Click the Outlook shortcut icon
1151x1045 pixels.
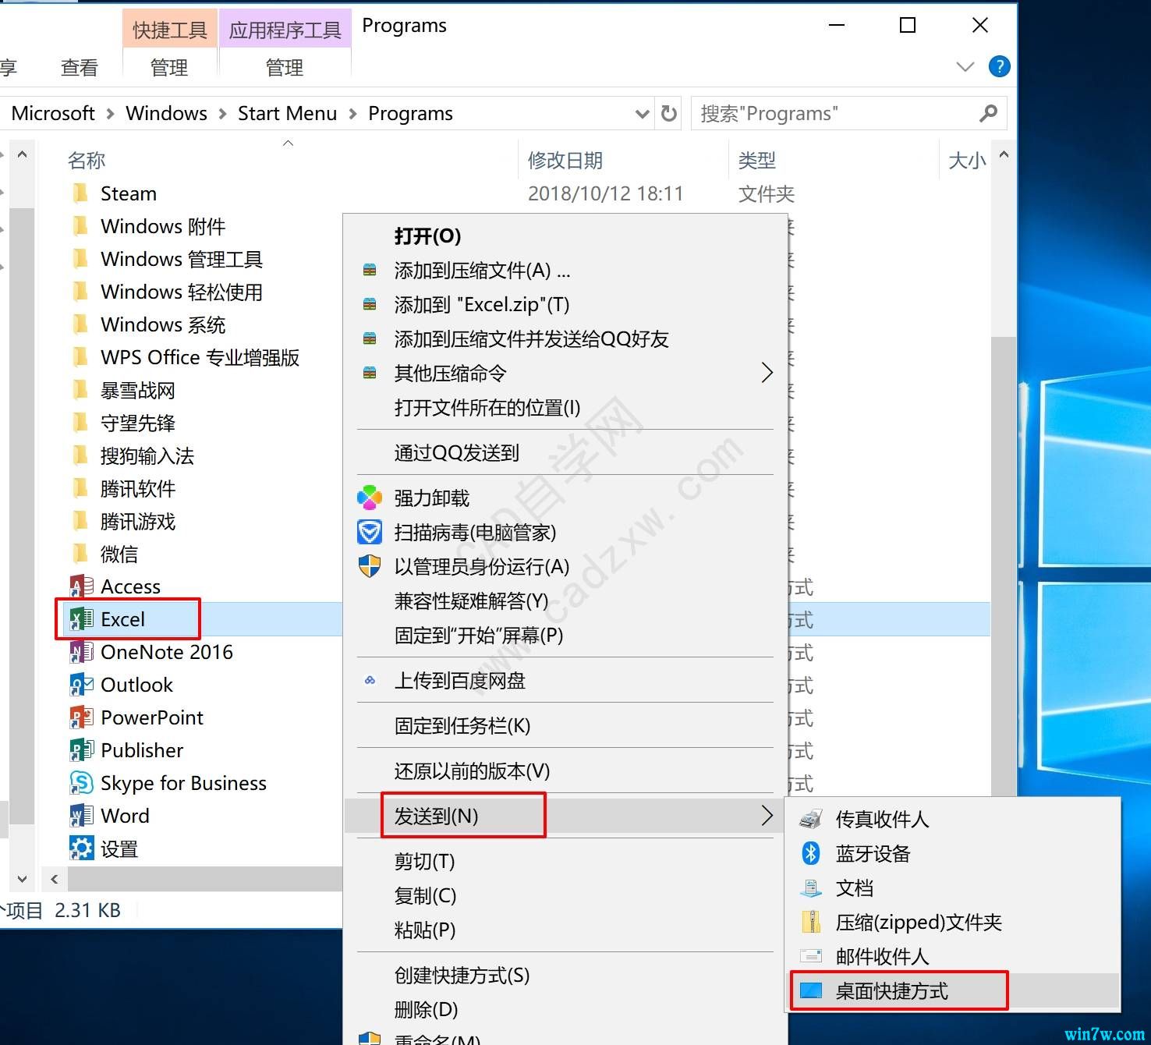pos(81,685)
